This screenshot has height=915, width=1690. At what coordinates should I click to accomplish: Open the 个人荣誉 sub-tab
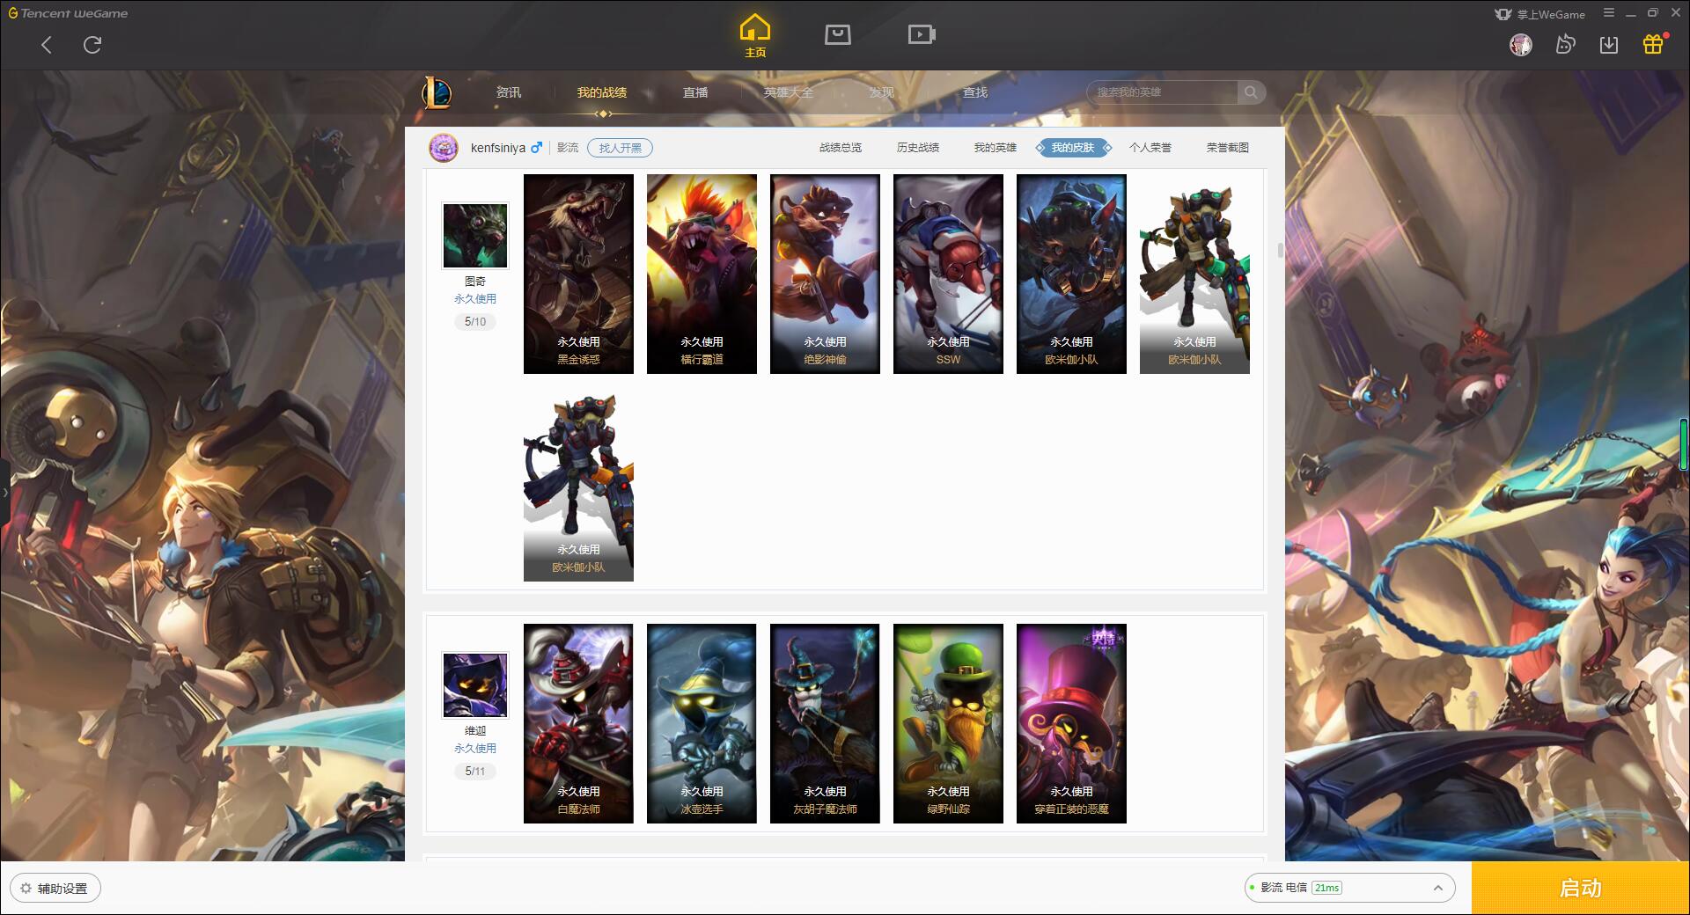point(1150,148)
